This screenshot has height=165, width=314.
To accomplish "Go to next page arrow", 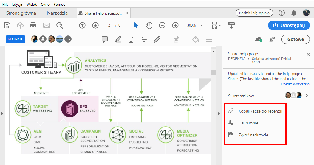I will 95,25.
